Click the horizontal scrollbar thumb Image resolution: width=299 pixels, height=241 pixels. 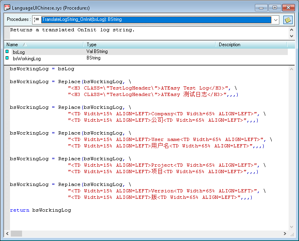pos(16,233)
